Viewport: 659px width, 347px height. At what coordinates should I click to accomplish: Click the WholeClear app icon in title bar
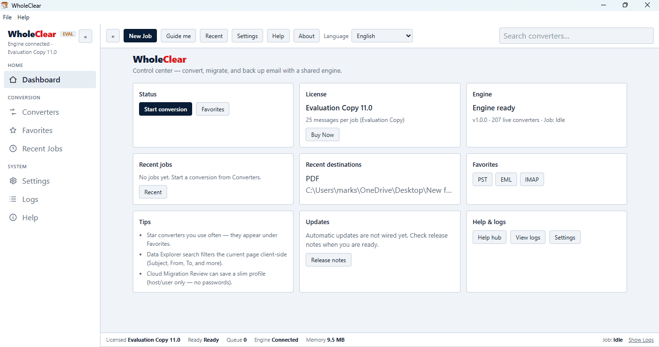coord(4,5)
